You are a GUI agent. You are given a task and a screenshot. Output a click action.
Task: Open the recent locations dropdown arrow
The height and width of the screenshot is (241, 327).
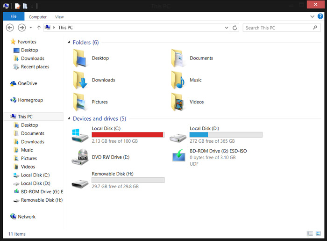30,28
